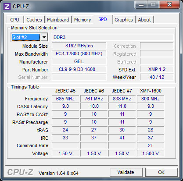Click the PC3-12800 (800 MHz) bandwidth field
This screenshot has width=183, height=181.
79,53
